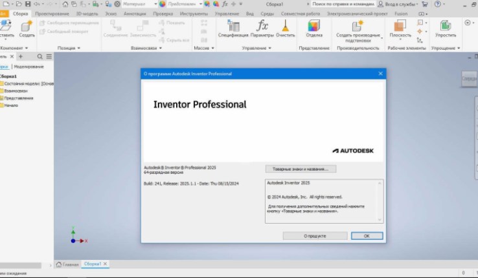478x278 pixels.
Task: Close the About Inventor dialog with X
Action: (x=380, y=74)
